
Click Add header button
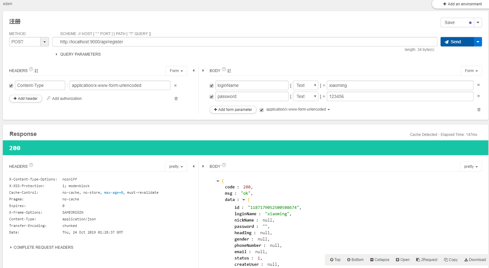click(26, 99)
